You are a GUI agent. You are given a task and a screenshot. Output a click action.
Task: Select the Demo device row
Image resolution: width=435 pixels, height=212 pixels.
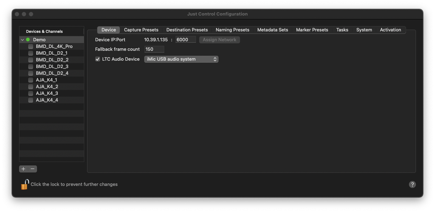click(x=51, y=40)
